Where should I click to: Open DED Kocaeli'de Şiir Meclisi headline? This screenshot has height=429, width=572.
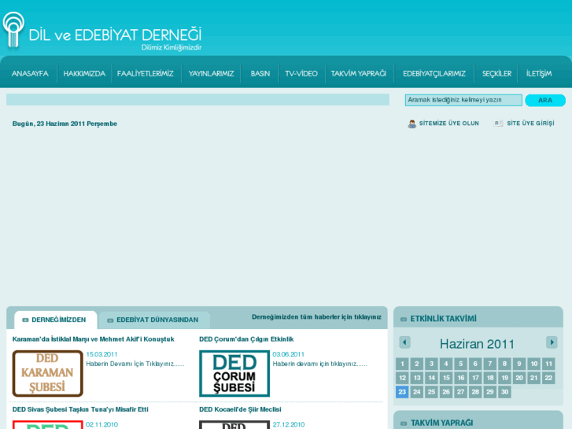pyautogui.click(x=240, y=409)
